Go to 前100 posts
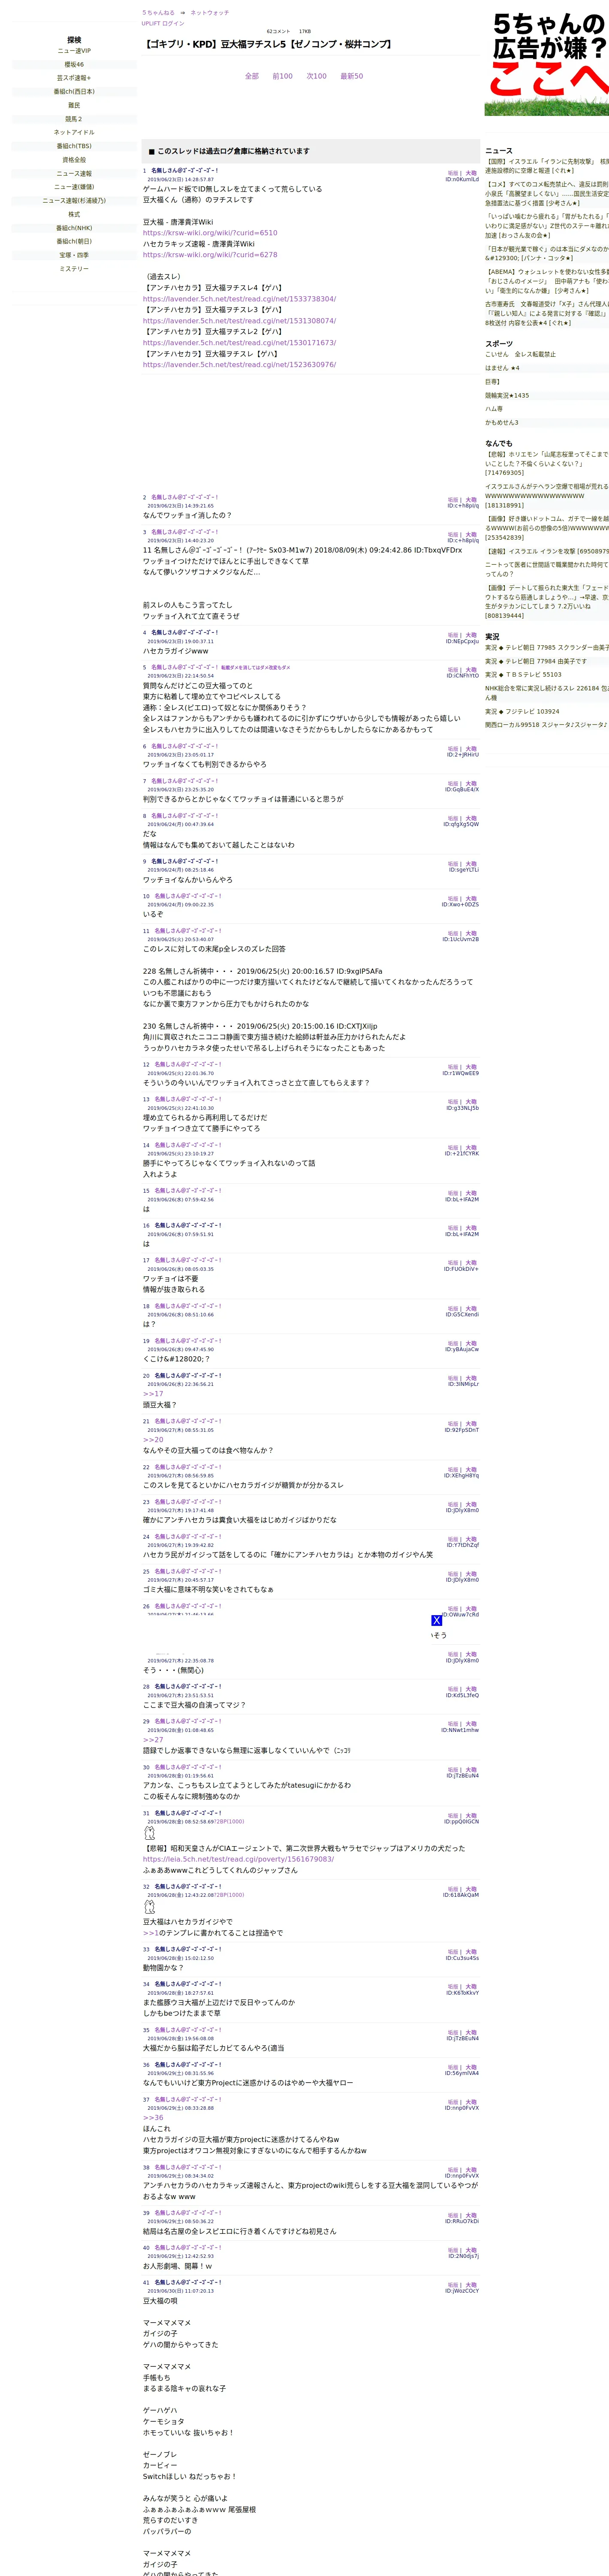 [283, 76]
